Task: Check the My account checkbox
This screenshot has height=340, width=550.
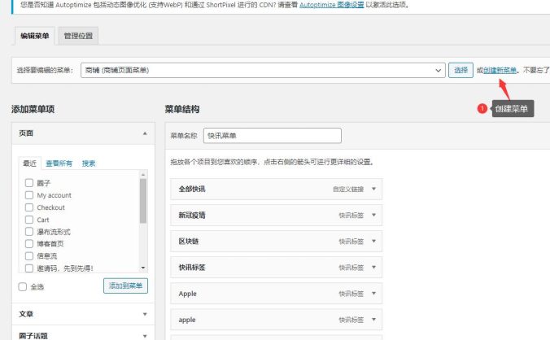Action: pos(29,195)
